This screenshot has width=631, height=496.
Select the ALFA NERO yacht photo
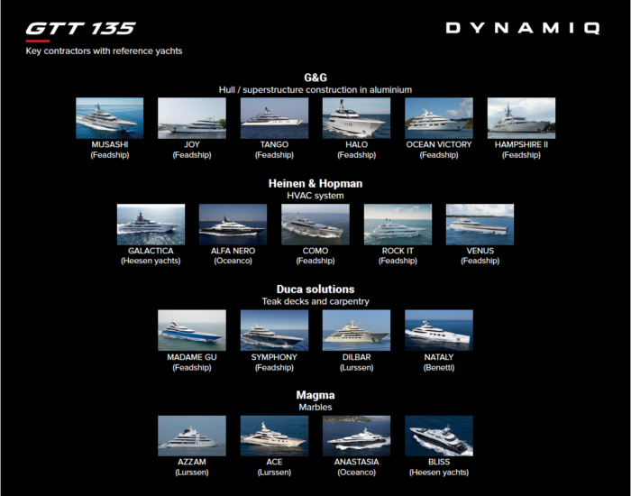(233, 225)
